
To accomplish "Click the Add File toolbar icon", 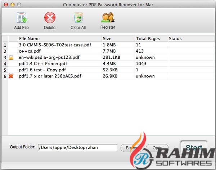I will (22, 18).
